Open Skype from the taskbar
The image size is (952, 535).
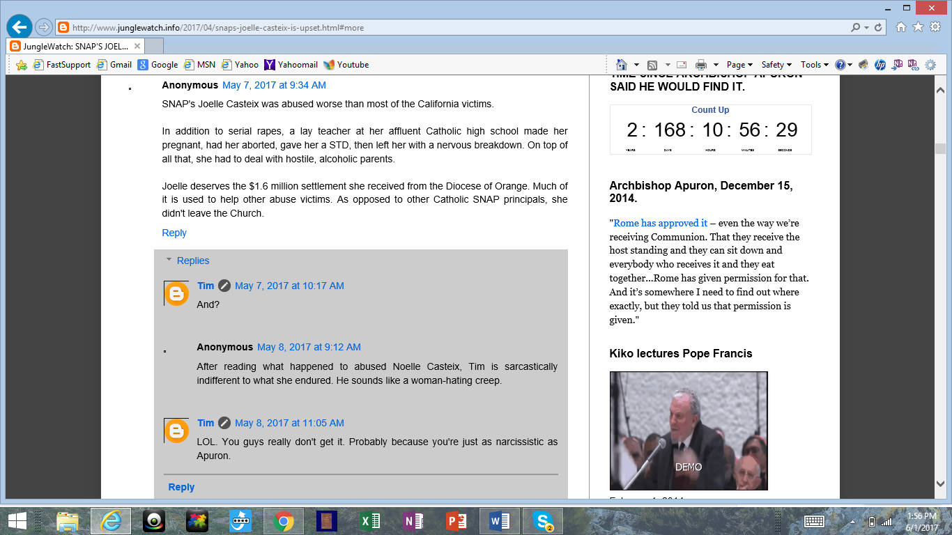tap(542, 521)
